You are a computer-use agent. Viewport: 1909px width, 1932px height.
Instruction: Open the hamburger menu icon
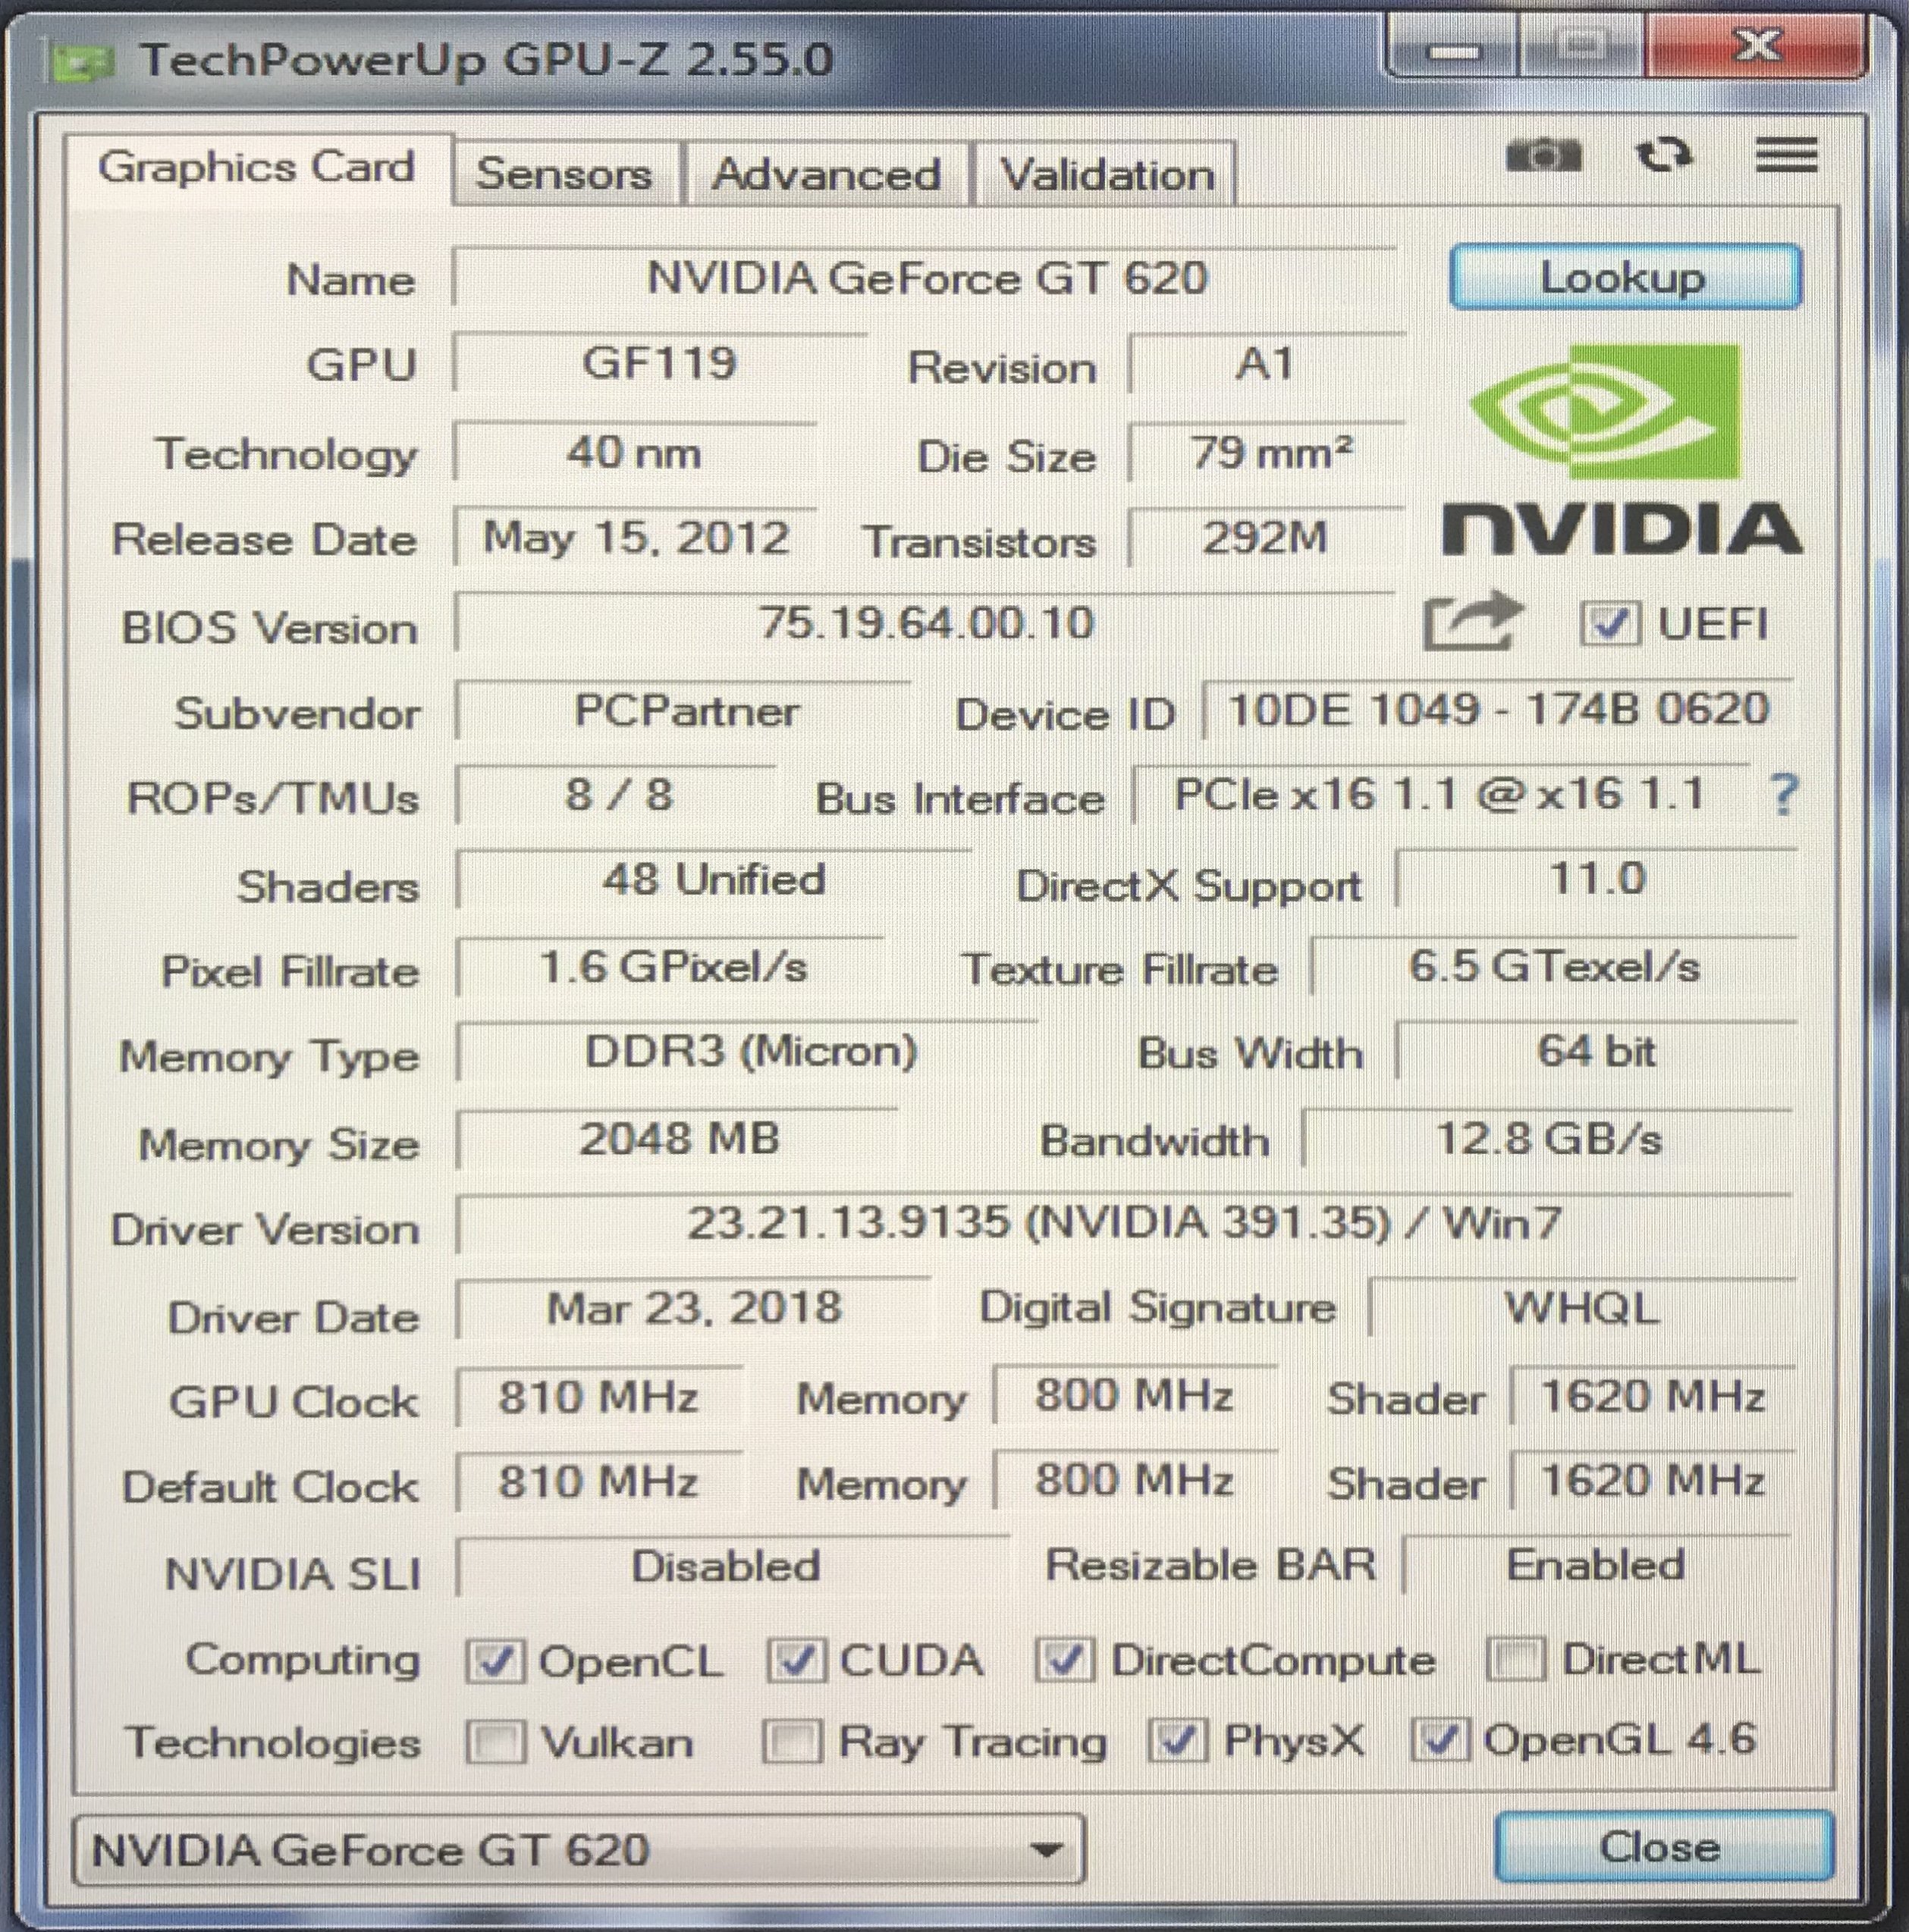coord(1786,155)
